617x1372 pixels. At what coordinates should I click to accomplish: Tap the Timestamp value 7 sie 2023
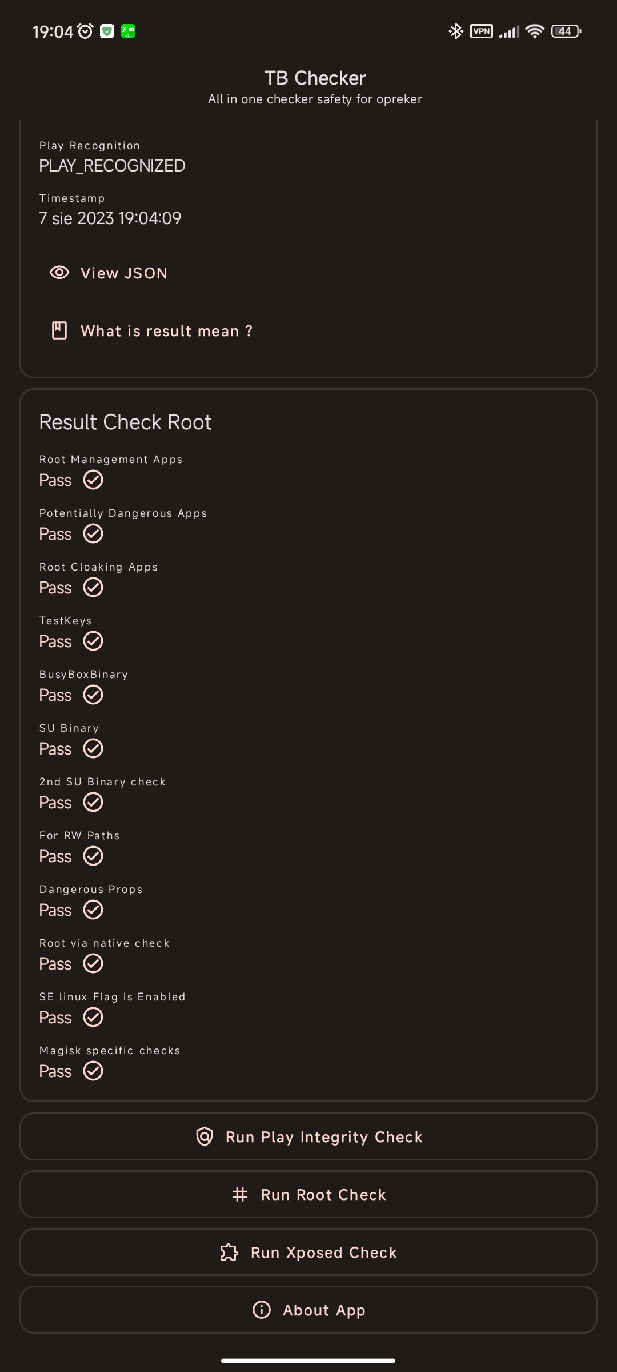110,218
